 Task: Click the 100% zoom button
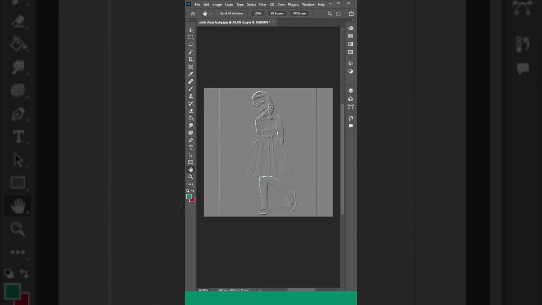pyautogui.click(x=258, y=14)
